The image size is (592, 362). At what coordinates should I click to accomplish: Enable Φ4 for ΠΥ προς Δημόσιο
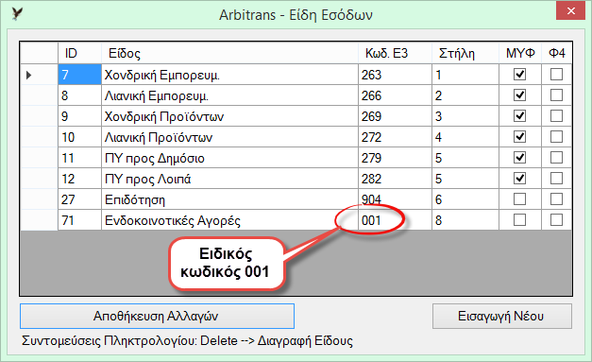[556, 158]
